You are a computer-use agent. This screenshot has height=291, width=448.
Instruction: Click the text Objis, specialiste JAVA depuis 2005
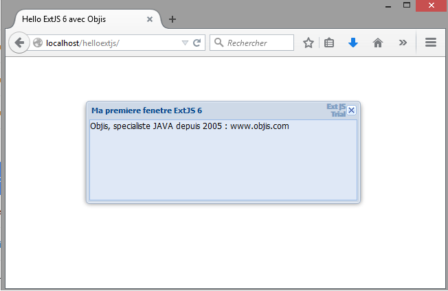(x=156, y=126)
